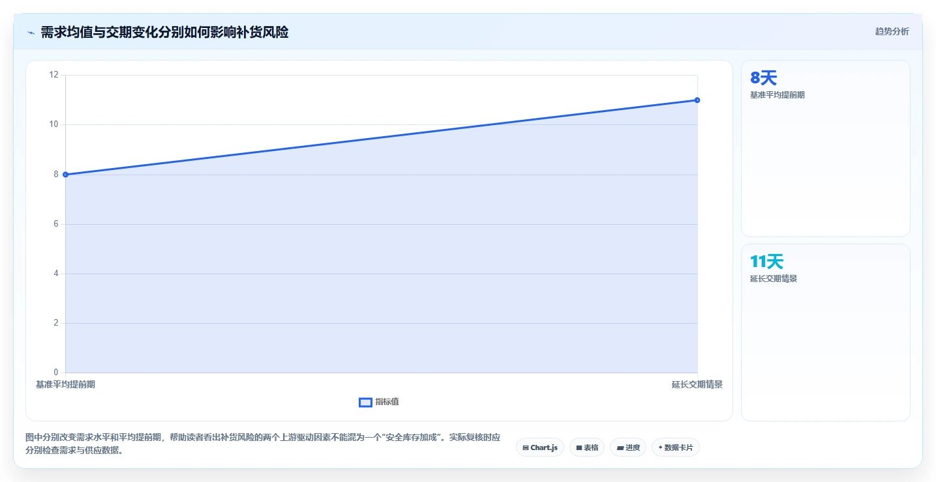This screenshot has height=482, width=936.
Task: Click the 11天 metric value
Action: click(766, 262)
